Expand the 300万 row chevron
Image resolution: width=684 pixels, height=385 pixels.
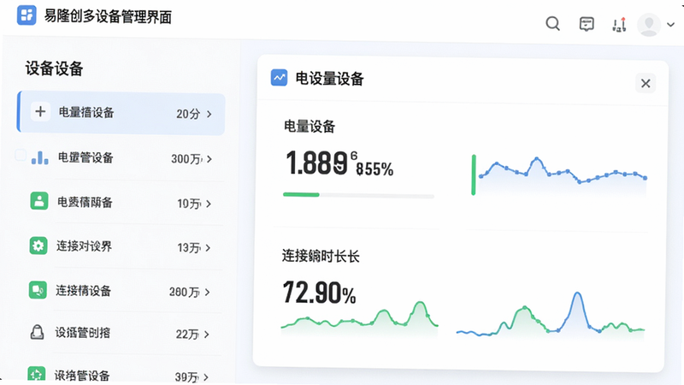[209, 159]
